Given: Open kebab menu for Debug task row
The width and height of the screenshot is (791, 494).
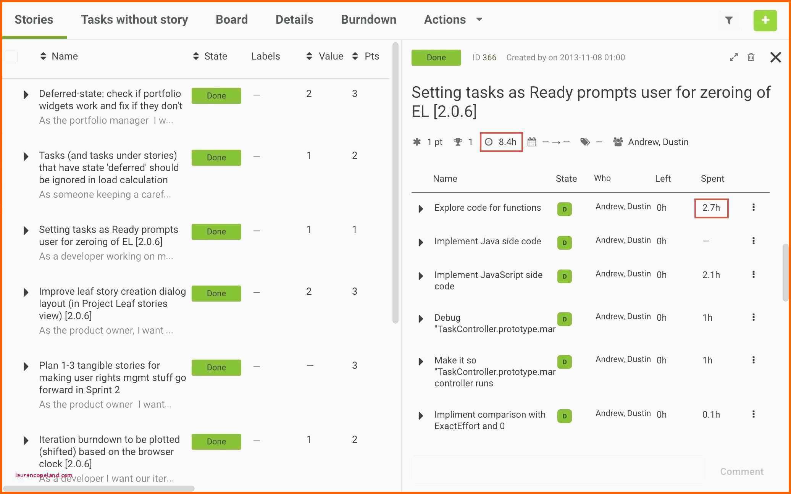Looking at the screenshot, I should click(x=753, y=317).
